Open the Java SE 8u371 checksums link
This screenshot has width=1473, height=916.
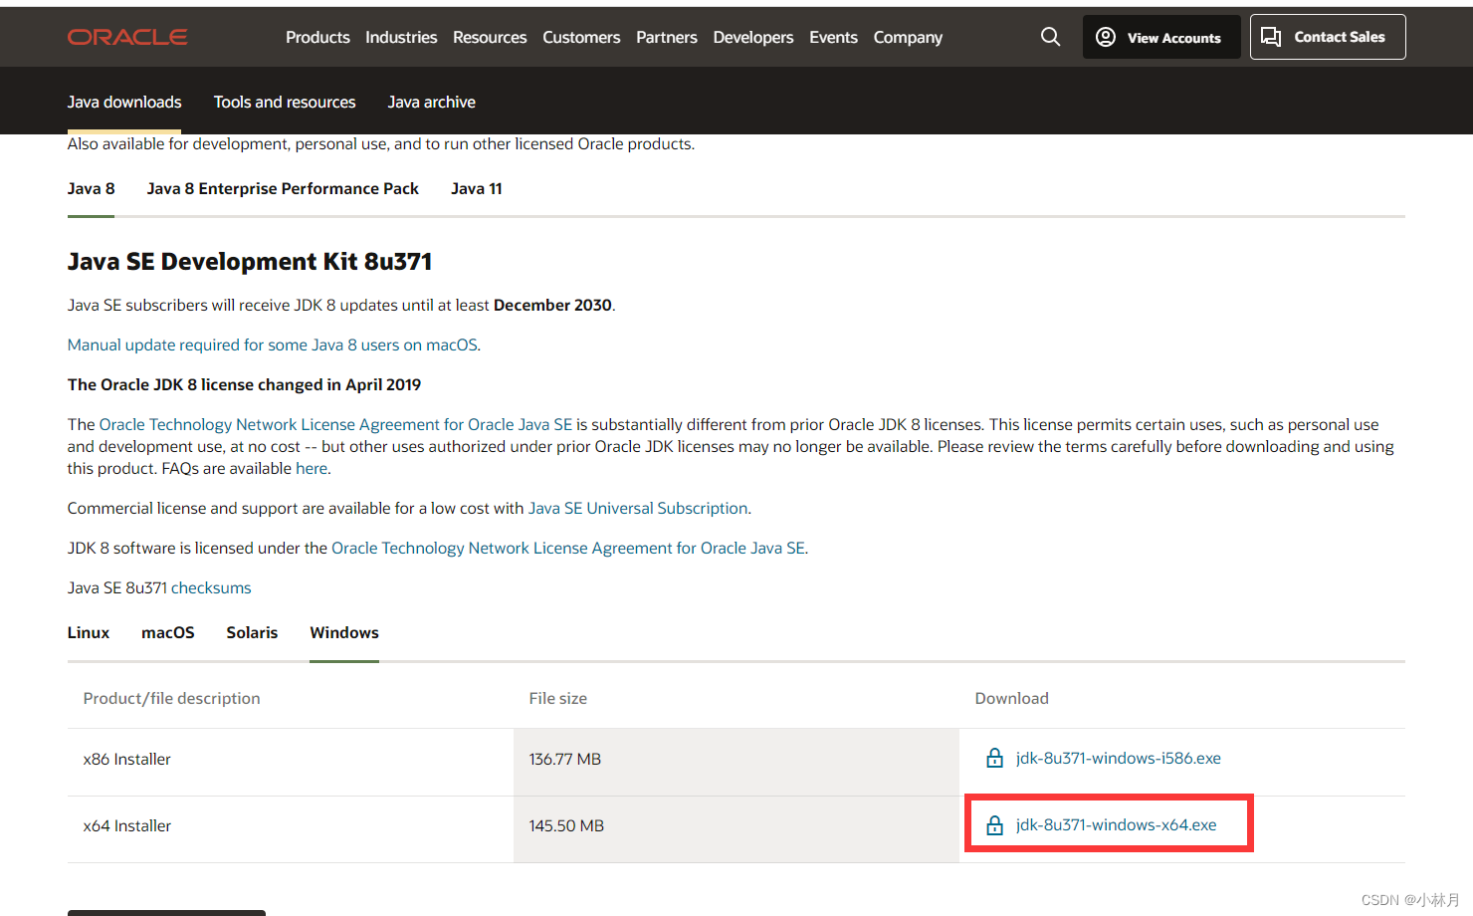coord(211,587)
